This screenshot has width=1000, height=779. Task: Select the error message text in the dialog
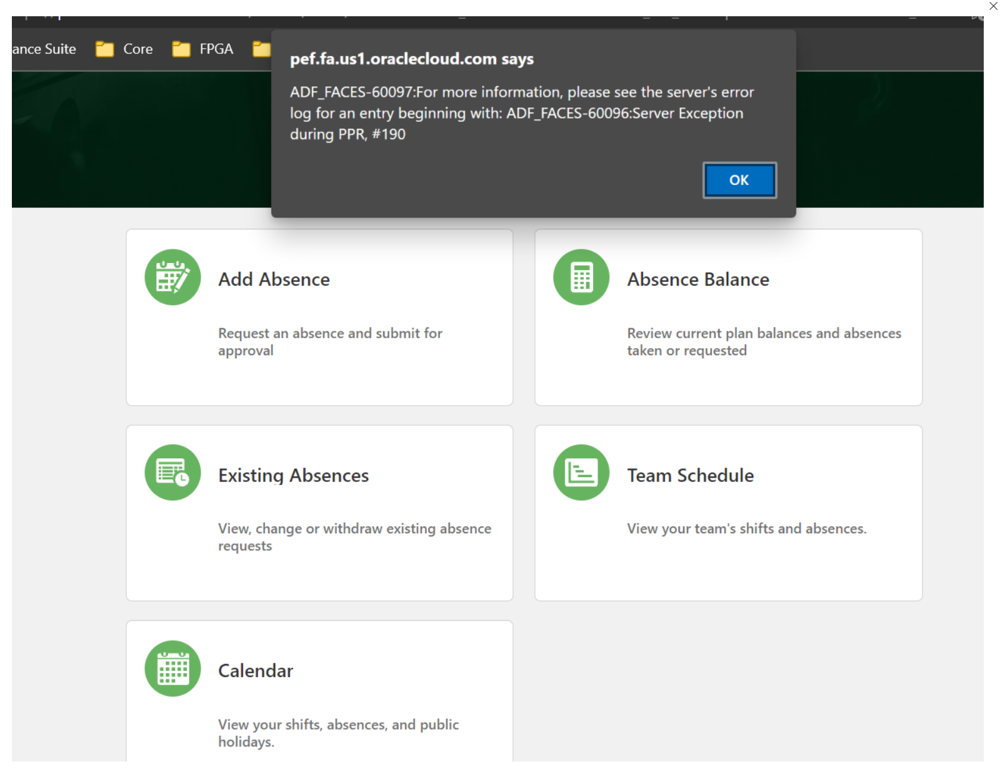[x=522, y=113]
